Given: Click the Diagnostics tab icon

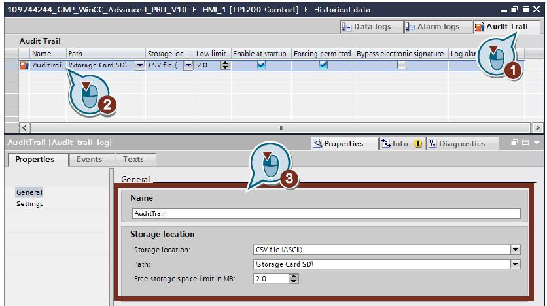Looking at the screenshot, I should (432, 143).
